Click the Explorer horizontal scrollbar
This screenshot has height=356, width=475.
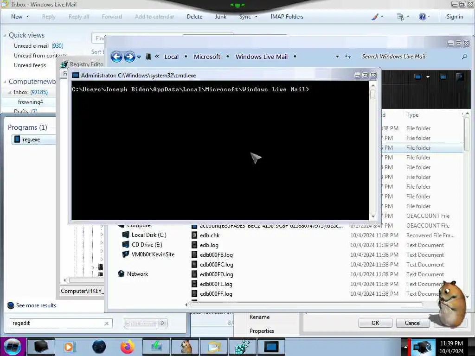tap(306, 305)
